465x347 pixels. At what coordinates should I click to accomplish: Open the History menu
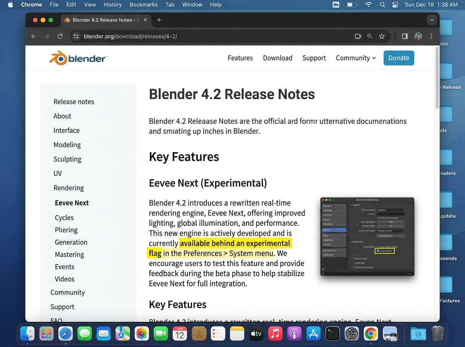click(113, 5)
